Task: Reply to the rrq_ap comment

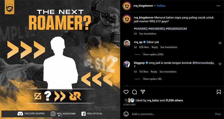Action: [155, 47]
